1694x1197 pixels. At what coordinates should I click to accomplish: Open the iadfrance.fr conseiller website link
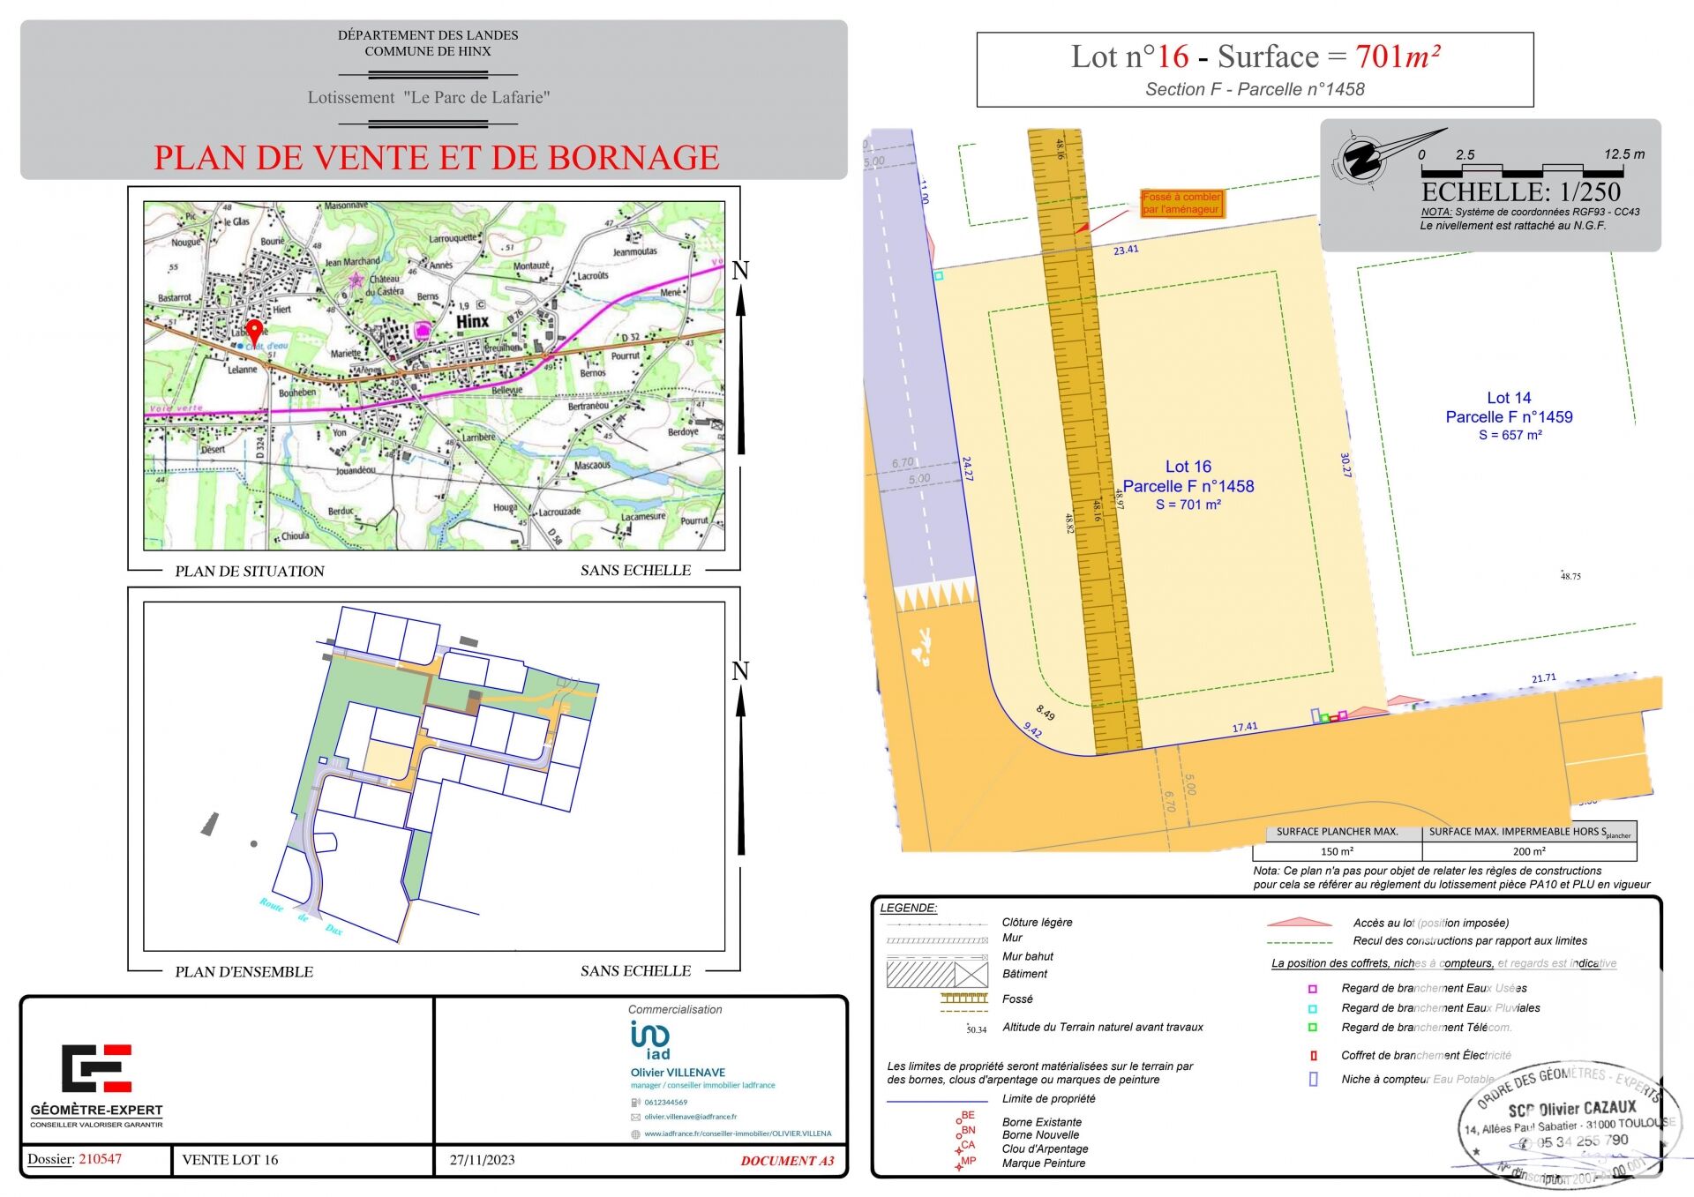[x=738, y=1133]
